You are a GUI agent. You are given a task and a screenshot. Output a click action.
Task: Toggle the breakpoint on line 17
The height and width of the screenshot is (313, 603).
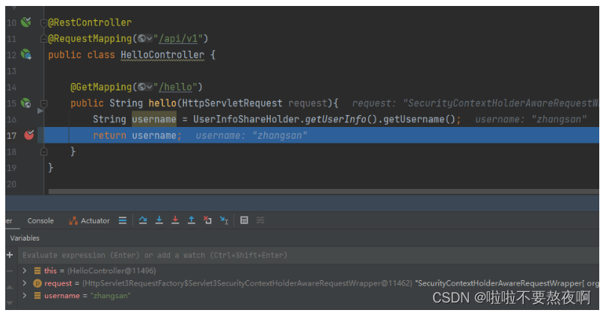[x=28, y=135]
